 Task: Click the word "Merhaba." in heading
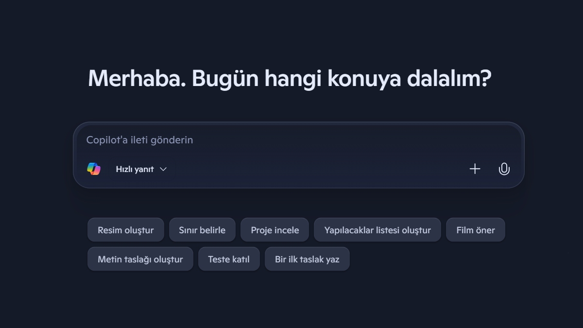coord(137,78)
